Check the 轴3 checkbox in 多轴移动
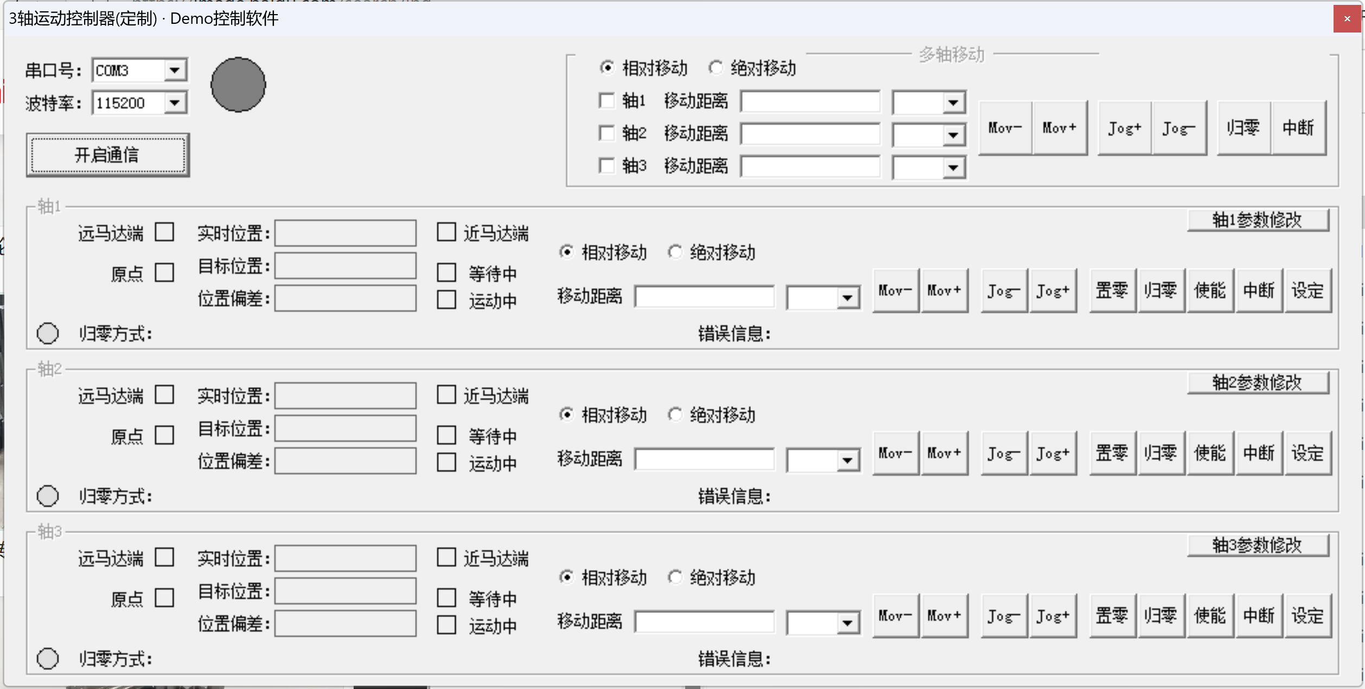This screenshot has height=689, width=1365. (607, 165)
